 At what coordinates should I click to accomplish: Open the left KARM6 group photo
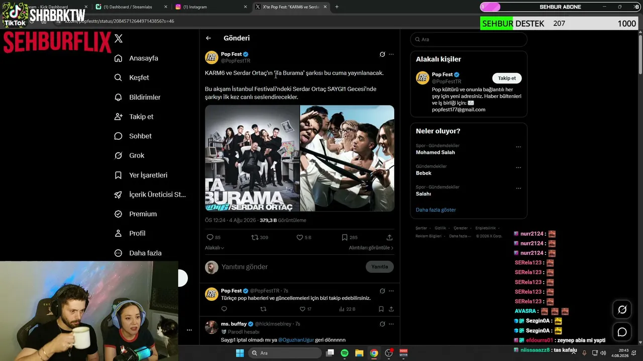click(252, 158)
